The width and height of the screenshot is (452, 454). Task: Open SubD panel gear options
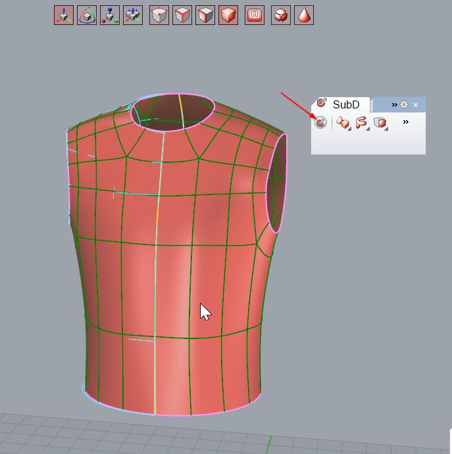pyautogui.click(x=404, y=104)
